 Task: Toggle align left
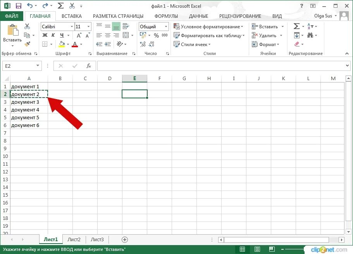coord(99,35)
